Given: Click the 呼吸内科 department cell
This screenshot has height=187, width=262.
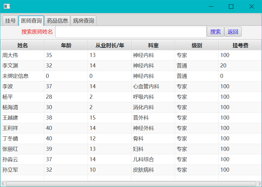Looking at the screenshot, I should click(x=153, y=97).
